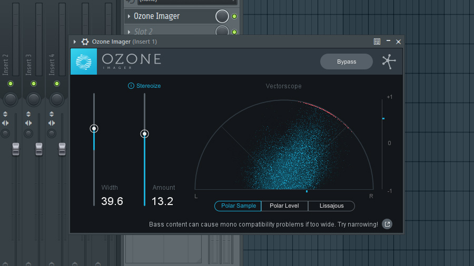Click Insert 3 polarity up-down arrows icon
Viewport: 474px width, 266px height.
tap(28, 114)
